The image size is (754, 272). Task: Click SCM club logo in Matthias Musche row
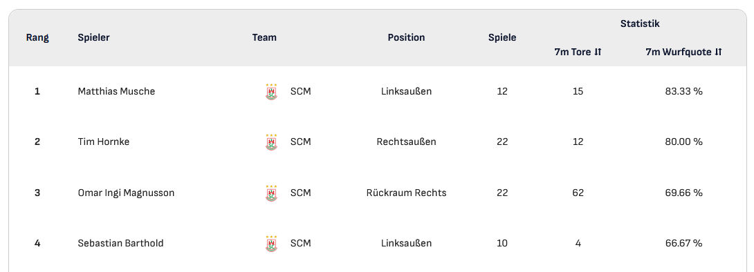point(271,92)
